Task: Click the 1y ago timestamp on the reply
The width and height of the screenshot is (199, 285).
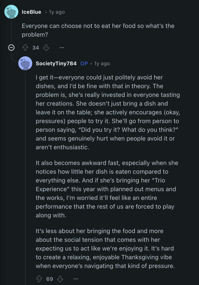Action: (102, 63)
